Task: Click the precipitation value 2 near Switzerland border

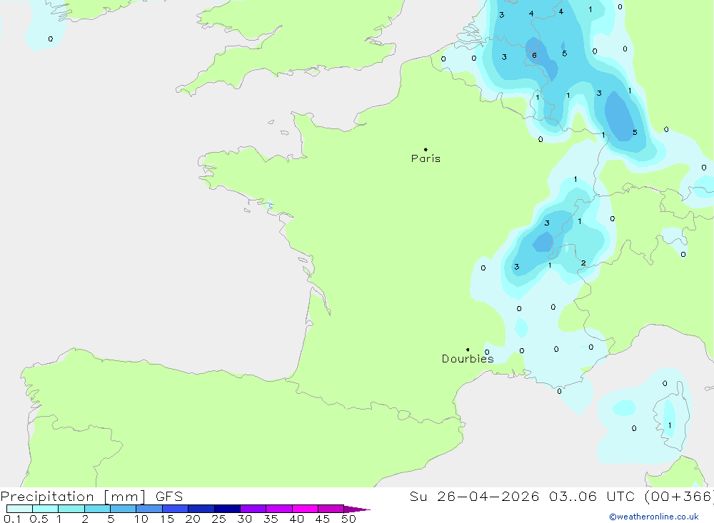Action: click(583, 263)
